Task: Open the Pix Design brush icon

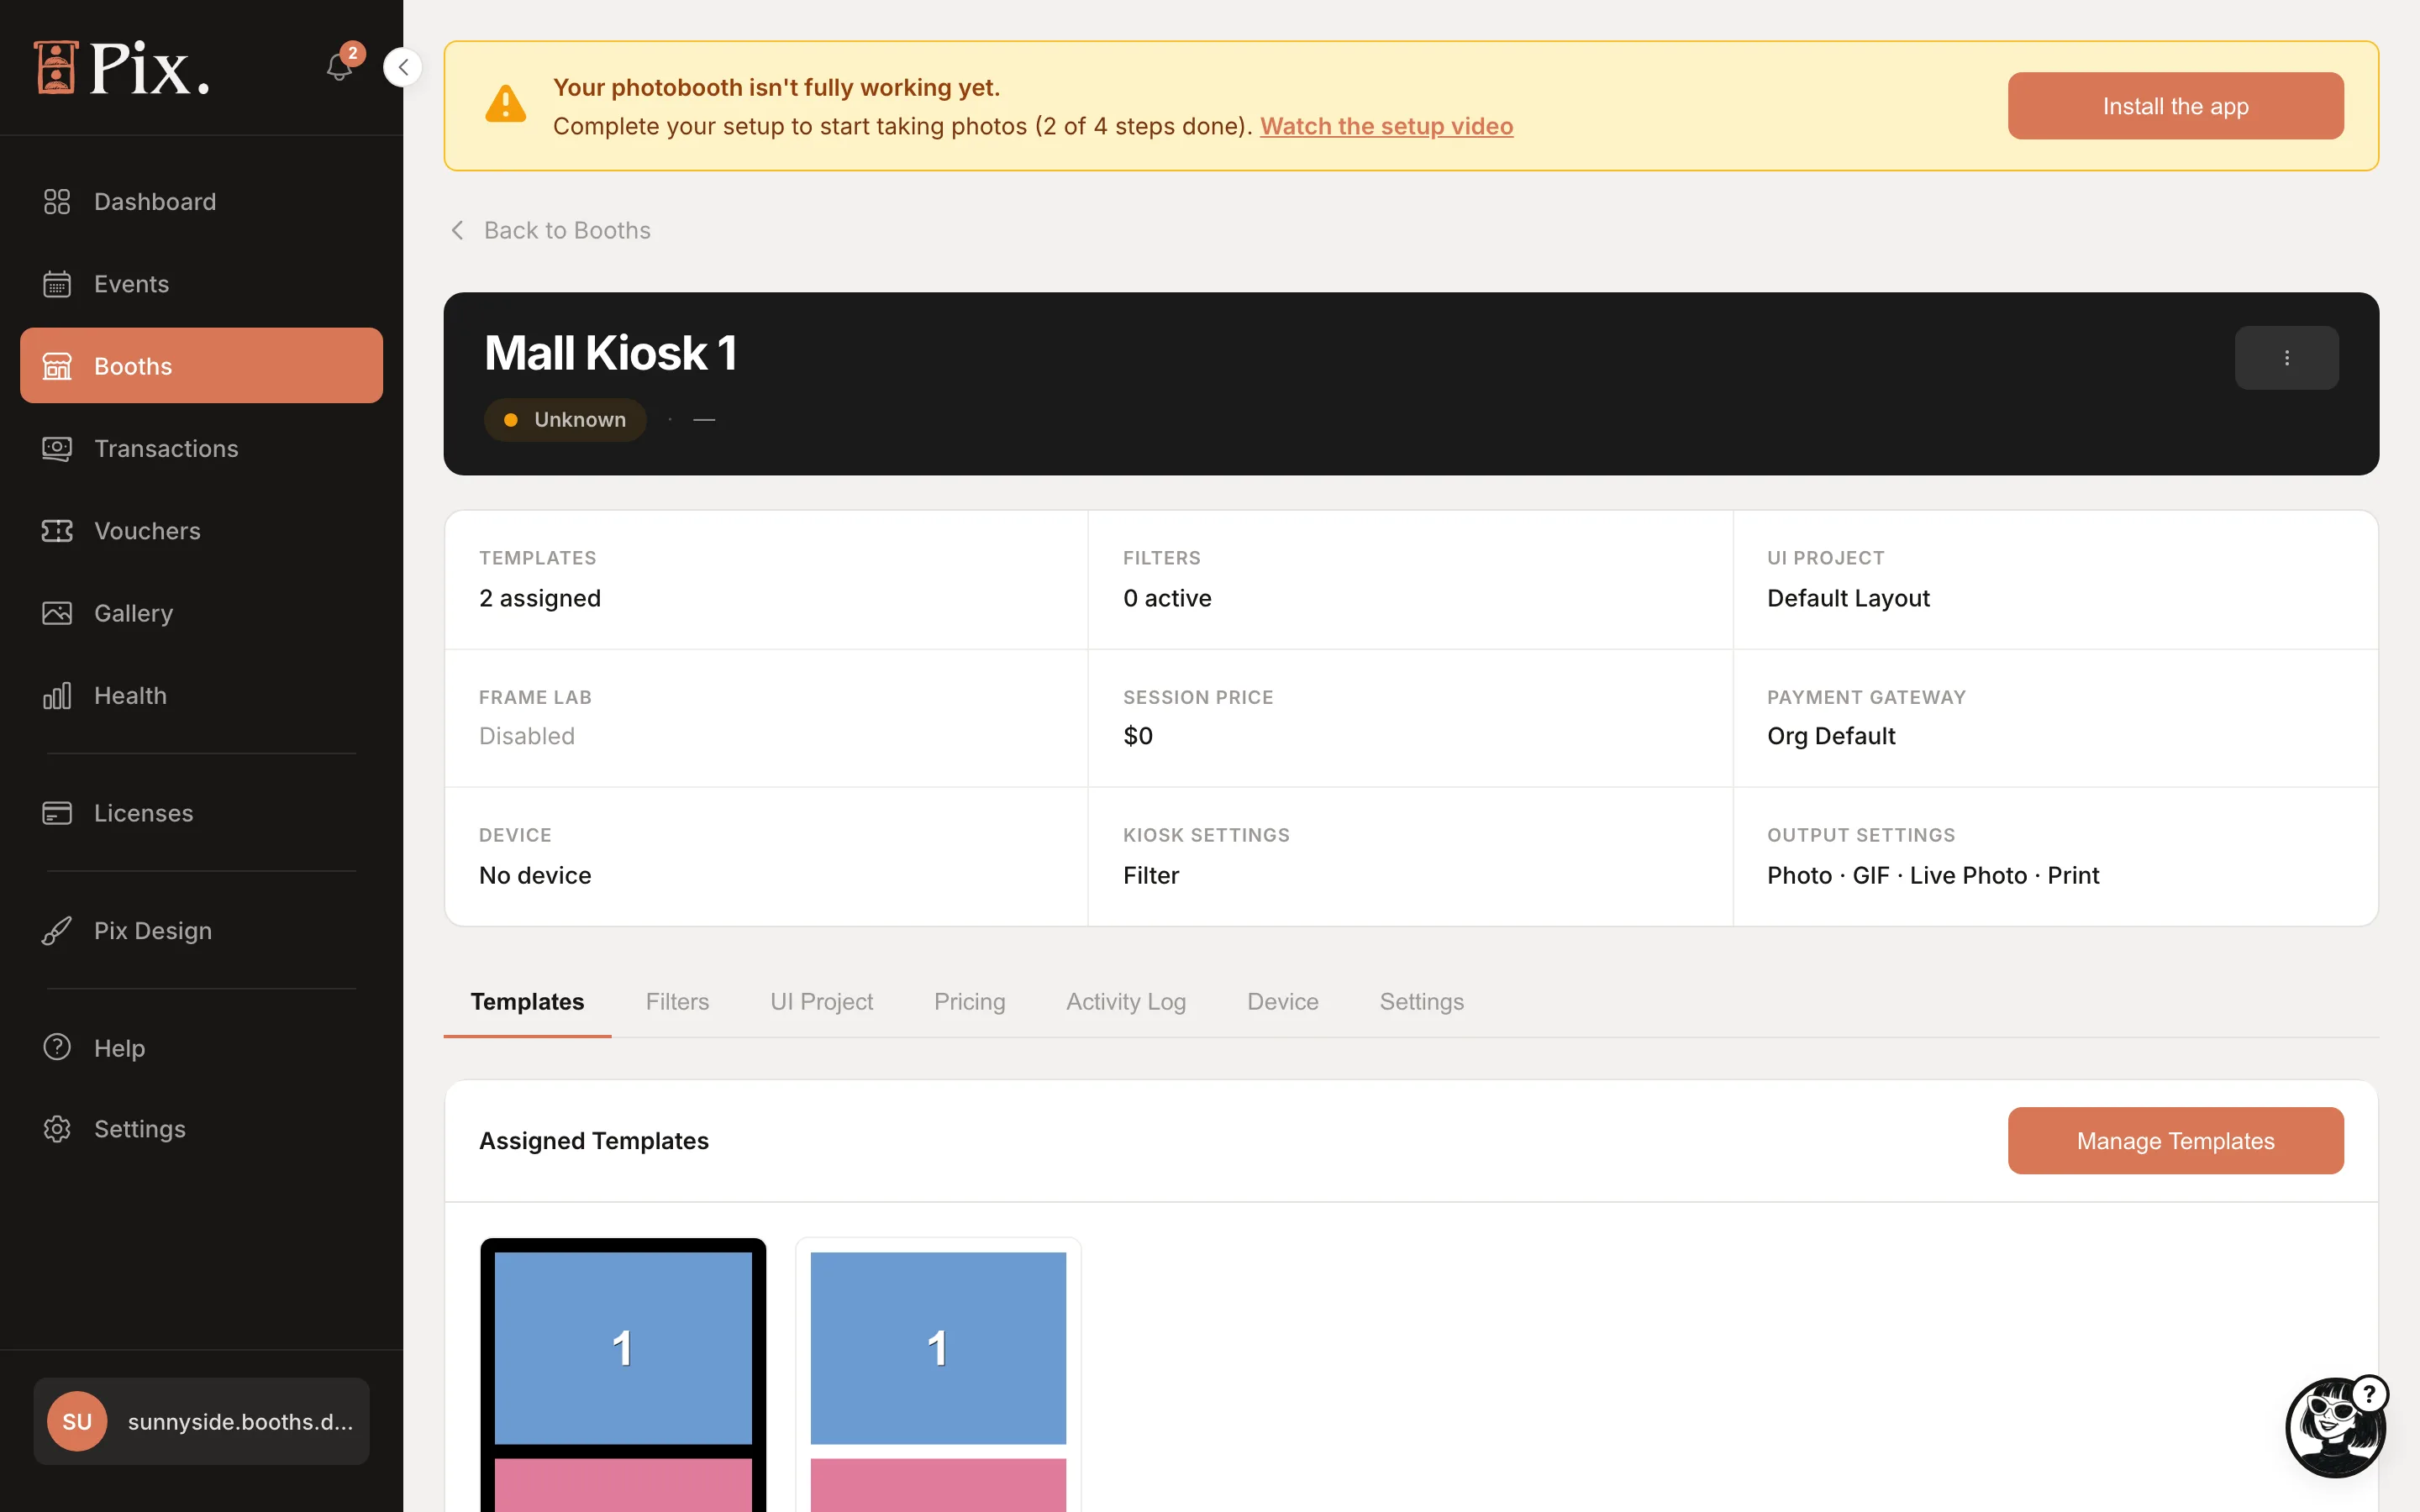Action: [57, 931]
